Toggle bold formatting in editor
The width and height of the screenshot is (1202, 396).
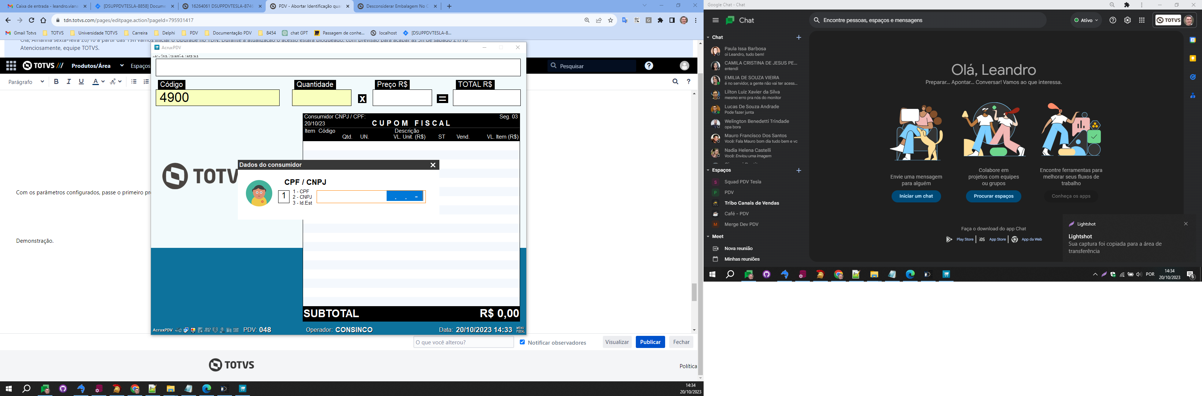(56, 82)
